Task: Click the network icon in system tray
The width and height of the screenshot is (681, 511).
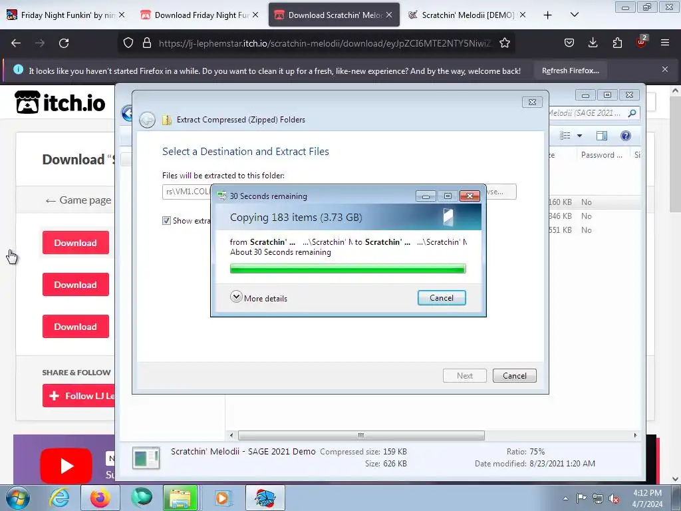Action: tap(598, 498)
